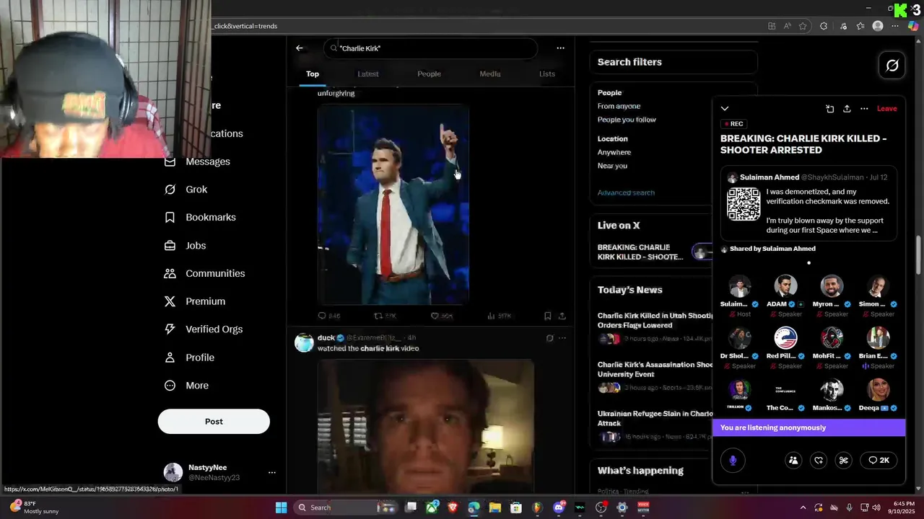Screen dimensions: 924x519
Task: Open duck's profile name link
Action: (x=326, y=337)
